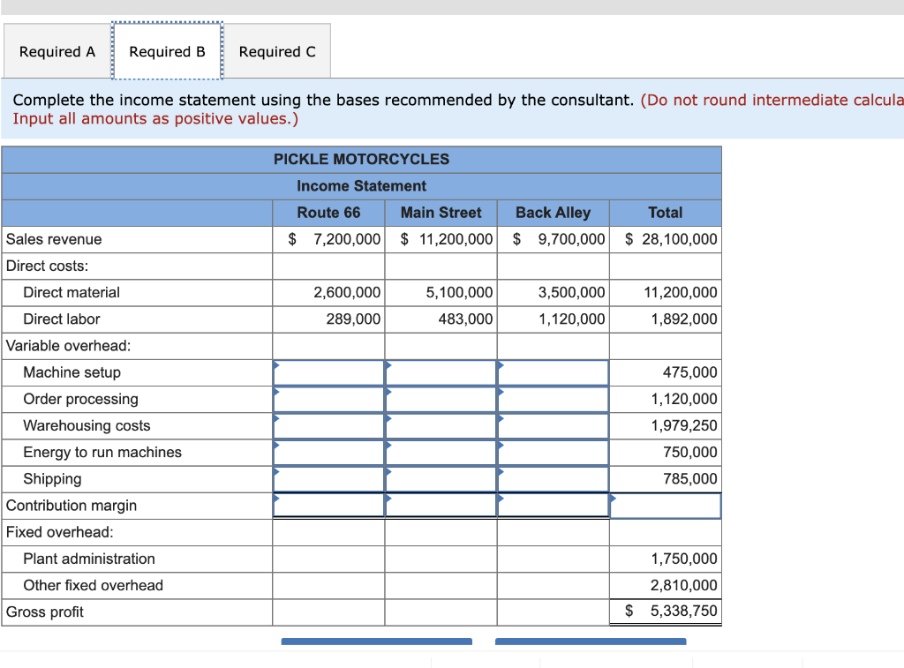Click the Energy to run machines Back Alley cell
Image resolution: width=904 pixels, height=668 pixels.
553,452
